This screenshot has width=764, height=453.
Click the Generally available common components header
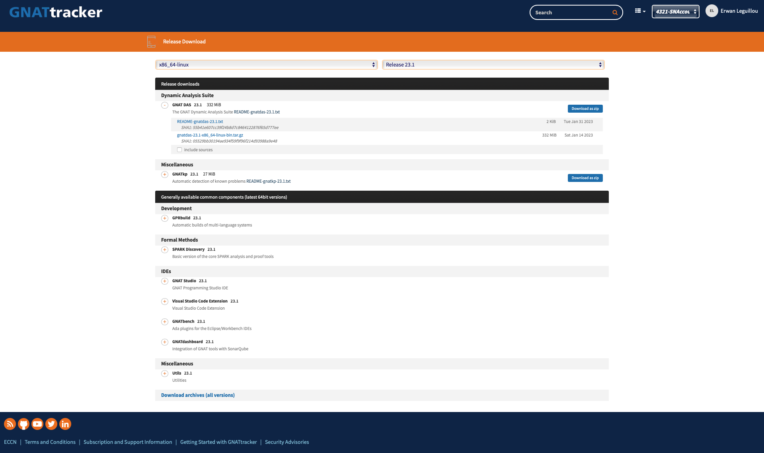382,197
